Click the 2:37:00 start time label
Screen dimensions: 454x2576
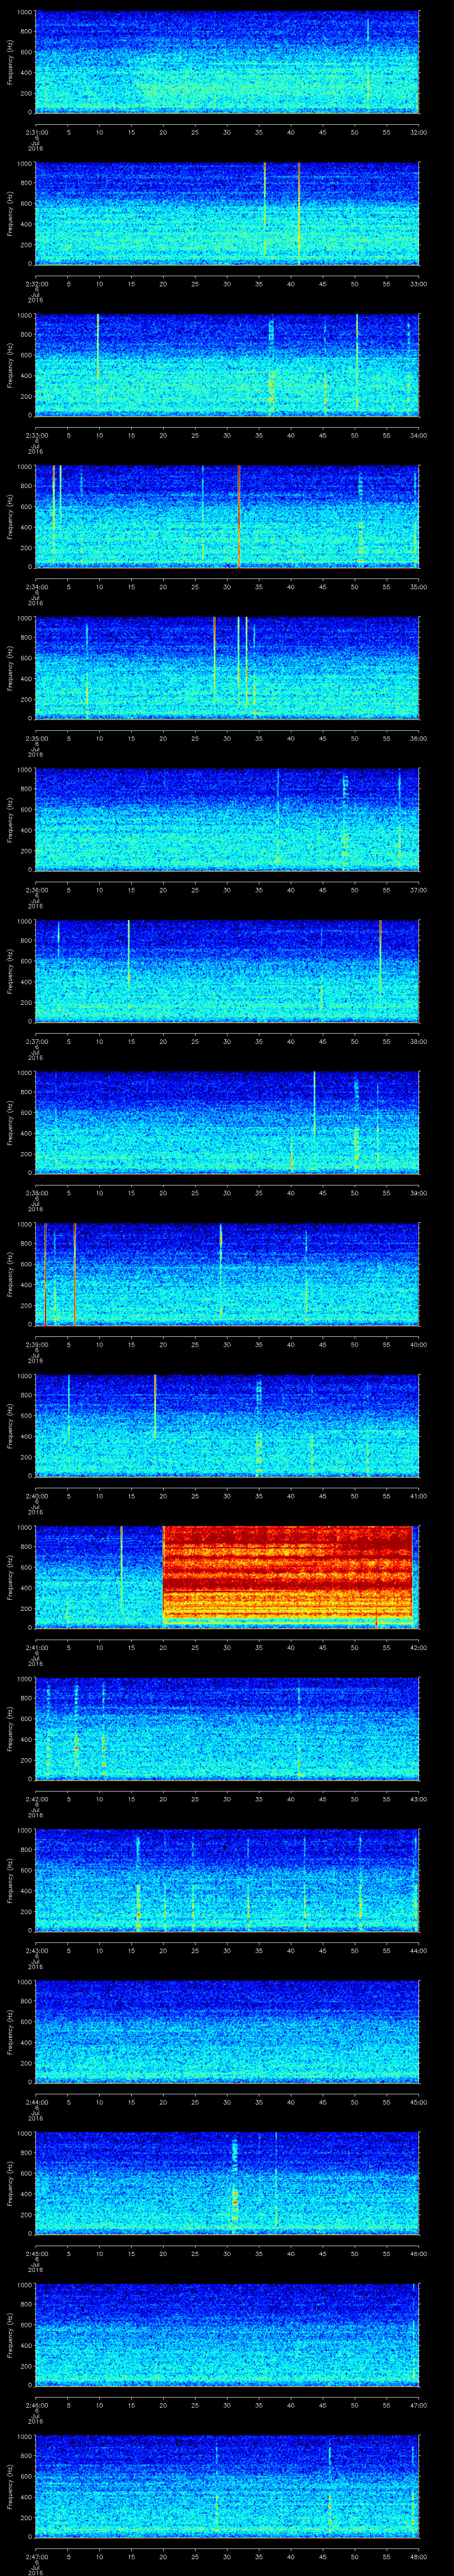[36, 1041]
